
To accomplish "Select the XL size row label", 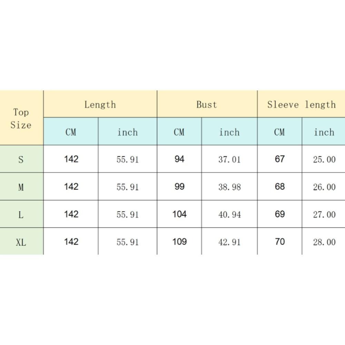I will click(21, 242).
